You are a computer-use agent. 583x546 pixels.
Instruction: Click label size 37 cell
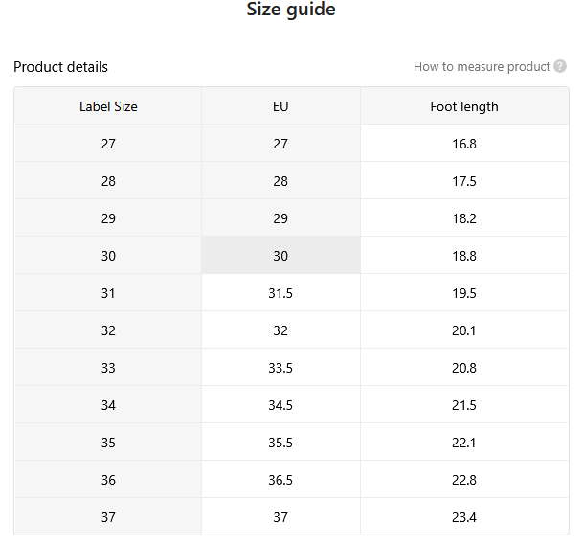tap(108, 516)
